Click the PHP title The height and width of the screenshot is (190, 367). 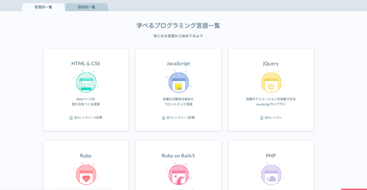click(x=271, y=156)
